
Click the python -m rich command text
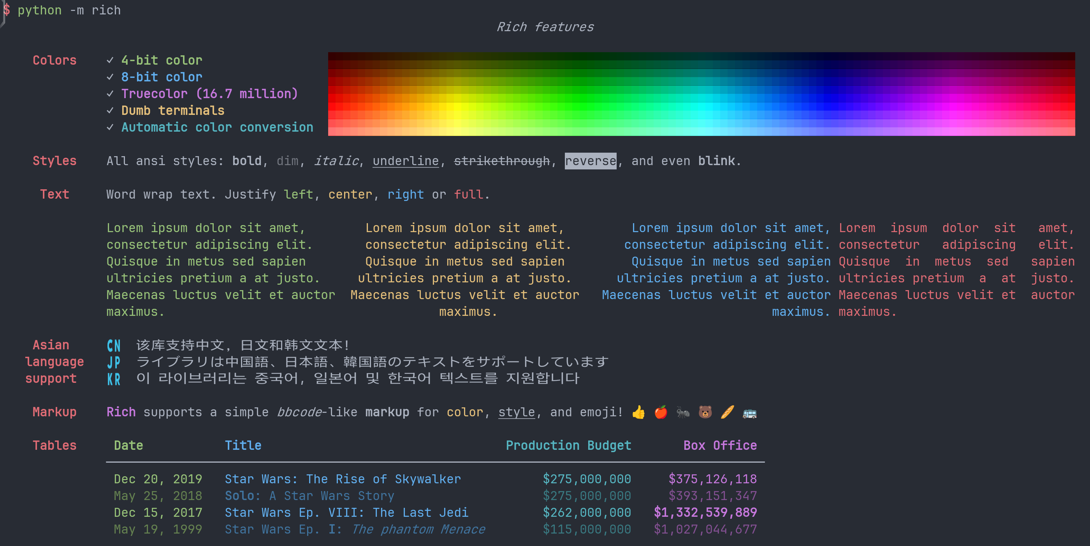(x=69, y=10)
